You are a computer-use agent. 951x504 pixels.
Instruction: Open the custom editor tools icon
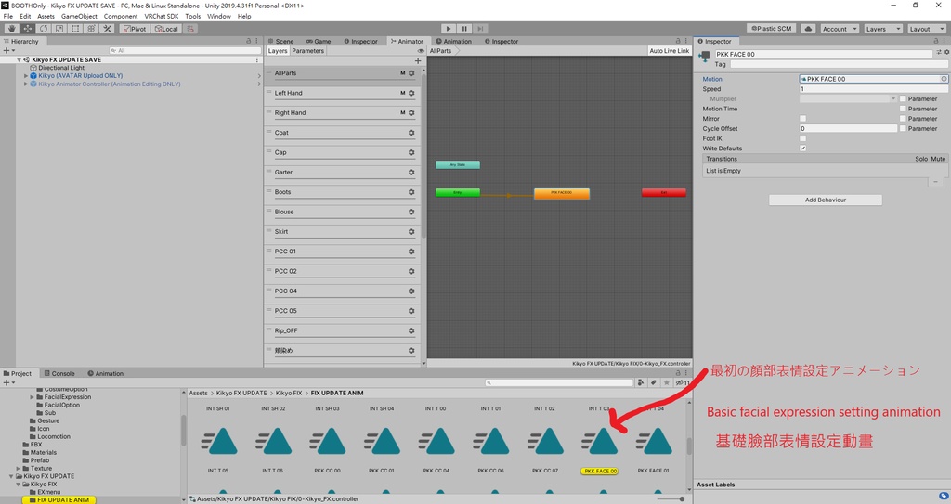[x=108, y=29]
